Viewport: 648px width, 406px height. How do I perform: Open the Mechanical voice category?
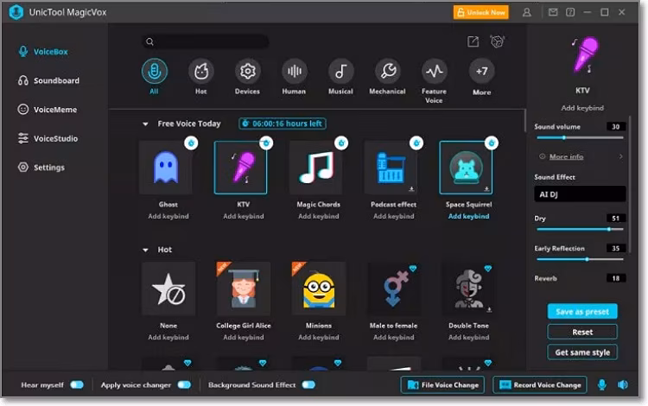coord(388,71)
